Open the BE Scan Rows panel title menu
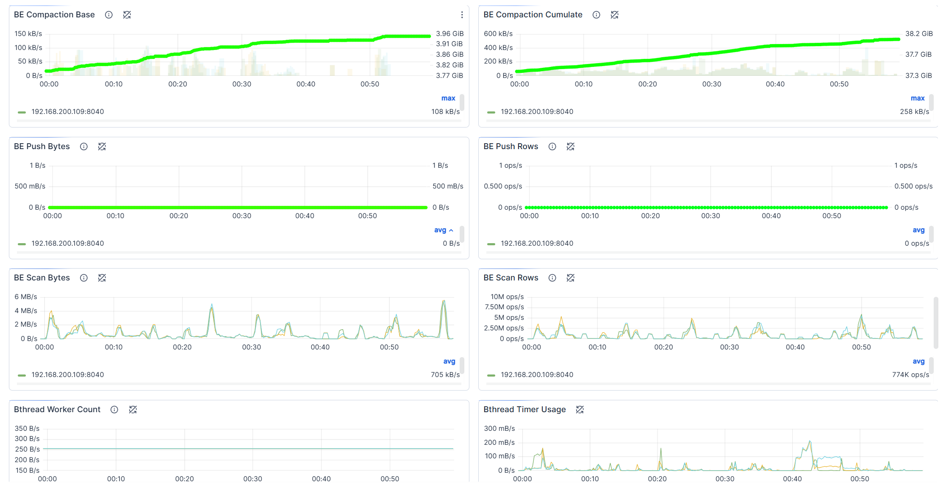This screenshot has height=488, width=943. [x=511, y=278]
